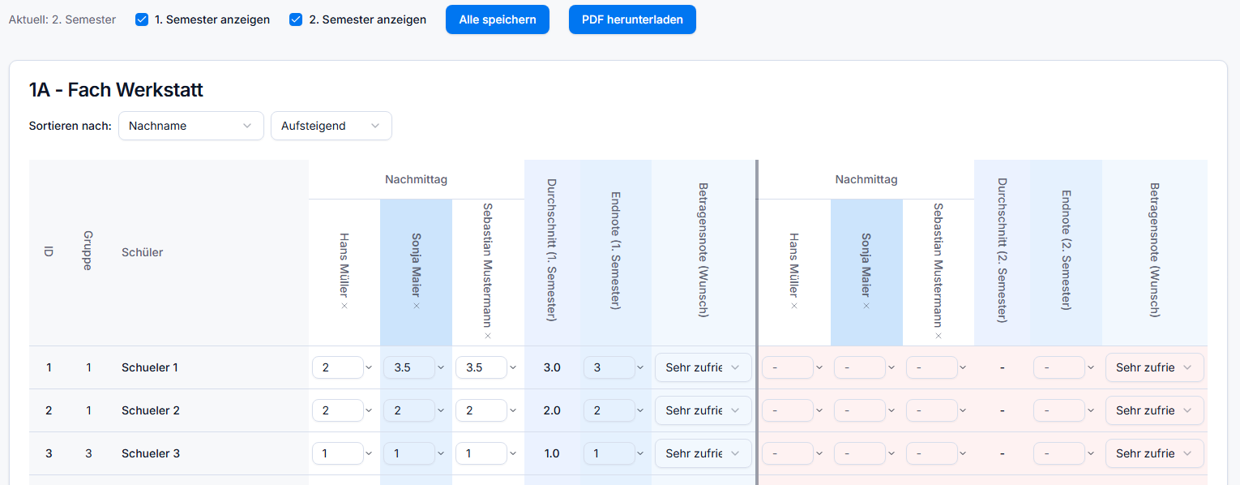Open Schueler 3 second semester Betragensnote dropdown
The height and width of the screenshot is (485, 1240).
point(1155,453)
